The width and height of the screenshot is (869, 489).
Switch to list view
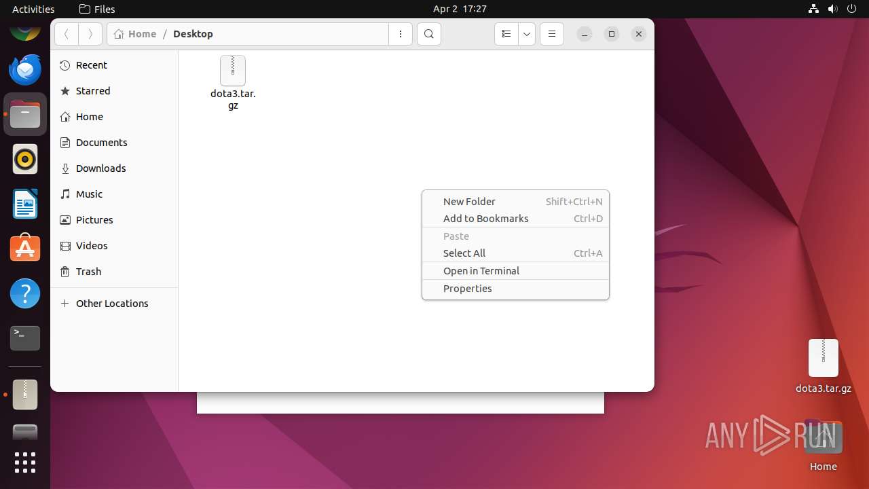pyautogui.click(x=506, y=34)
